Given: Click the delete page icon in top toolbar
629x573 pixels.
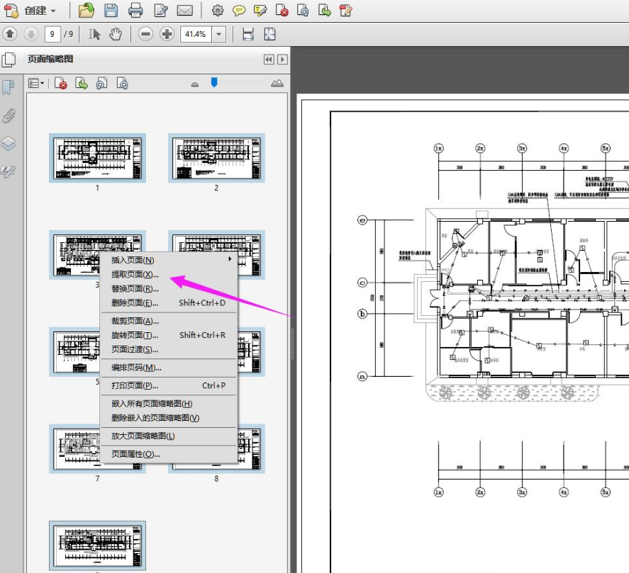Looking at the screenshot, I should 282,11.
